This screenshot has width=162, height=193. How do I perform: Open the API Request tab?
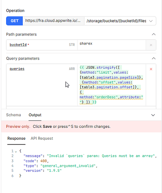[x=42, y=139]
